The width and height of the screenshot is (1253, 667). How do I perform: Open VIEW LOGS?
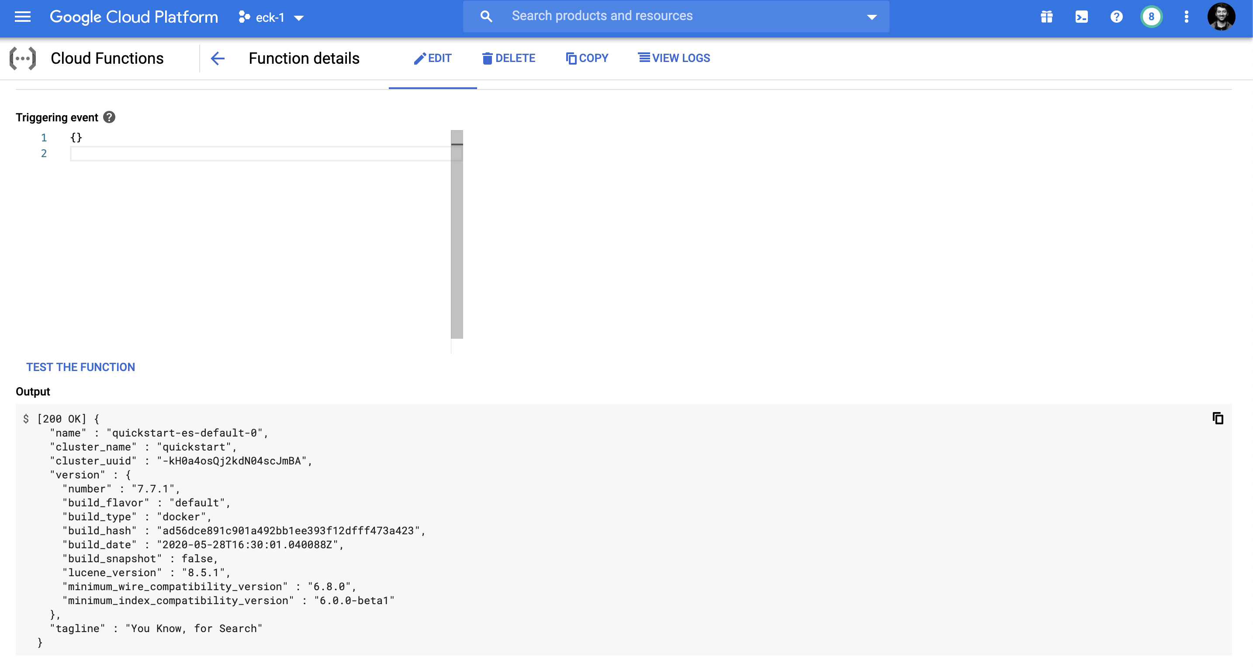[x=674, y=58]
